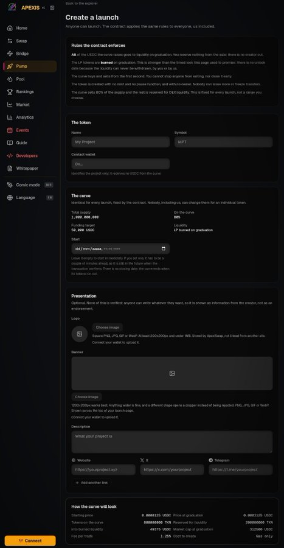Click the Pump rocket icon

pos(10,66)
